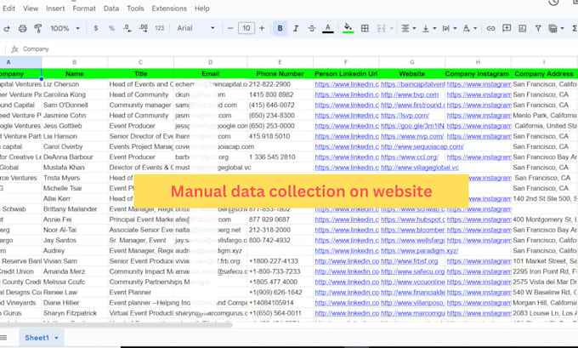Decrease font size with the minus button
The width and height of the screenshot is (578, 348).
230,28
